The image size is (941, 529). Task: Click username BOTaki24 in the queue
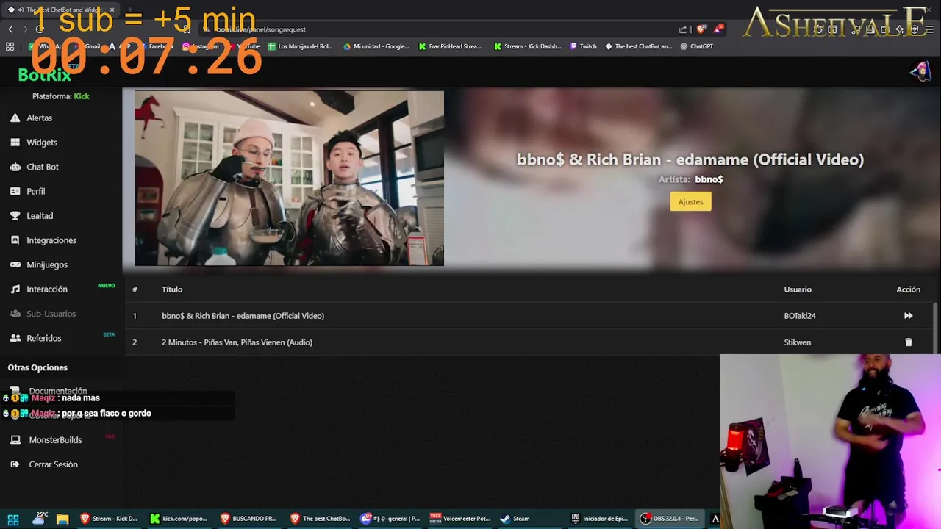(x=800, y=316)
